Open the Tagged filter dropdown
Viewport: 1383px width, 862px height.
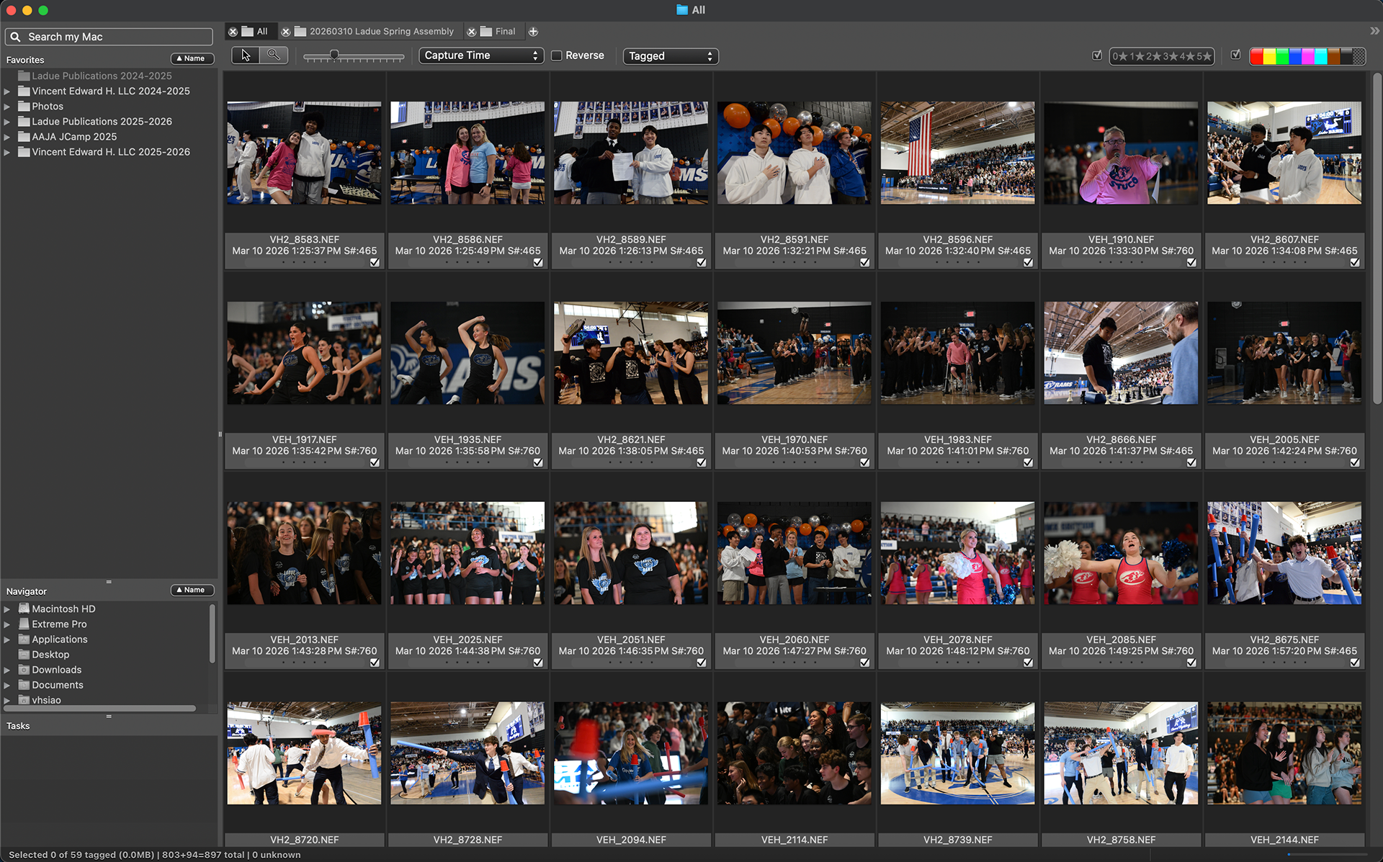(670, 56)
